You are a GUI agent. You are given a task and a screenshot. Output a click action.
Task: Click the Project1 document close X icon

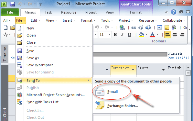188,12
